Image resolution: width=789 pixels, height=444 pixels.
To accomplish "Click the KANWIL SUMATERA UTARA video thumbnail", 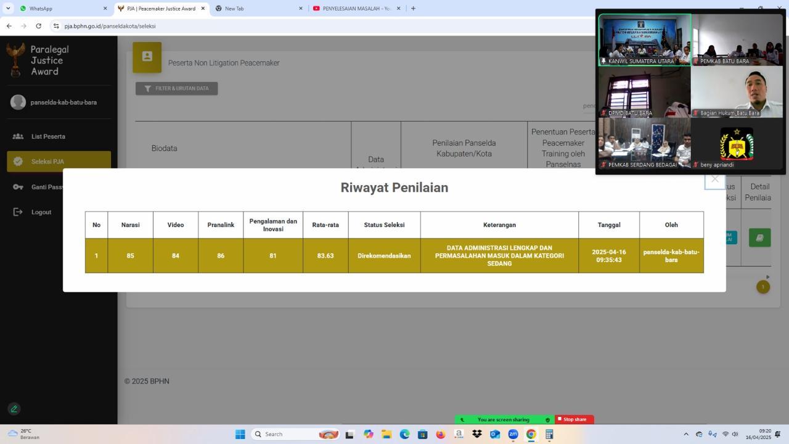I will point(644,38).
